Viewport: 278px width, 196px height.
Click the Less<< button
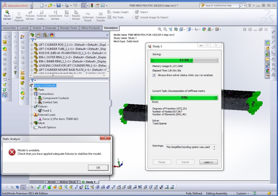point(209,162)
